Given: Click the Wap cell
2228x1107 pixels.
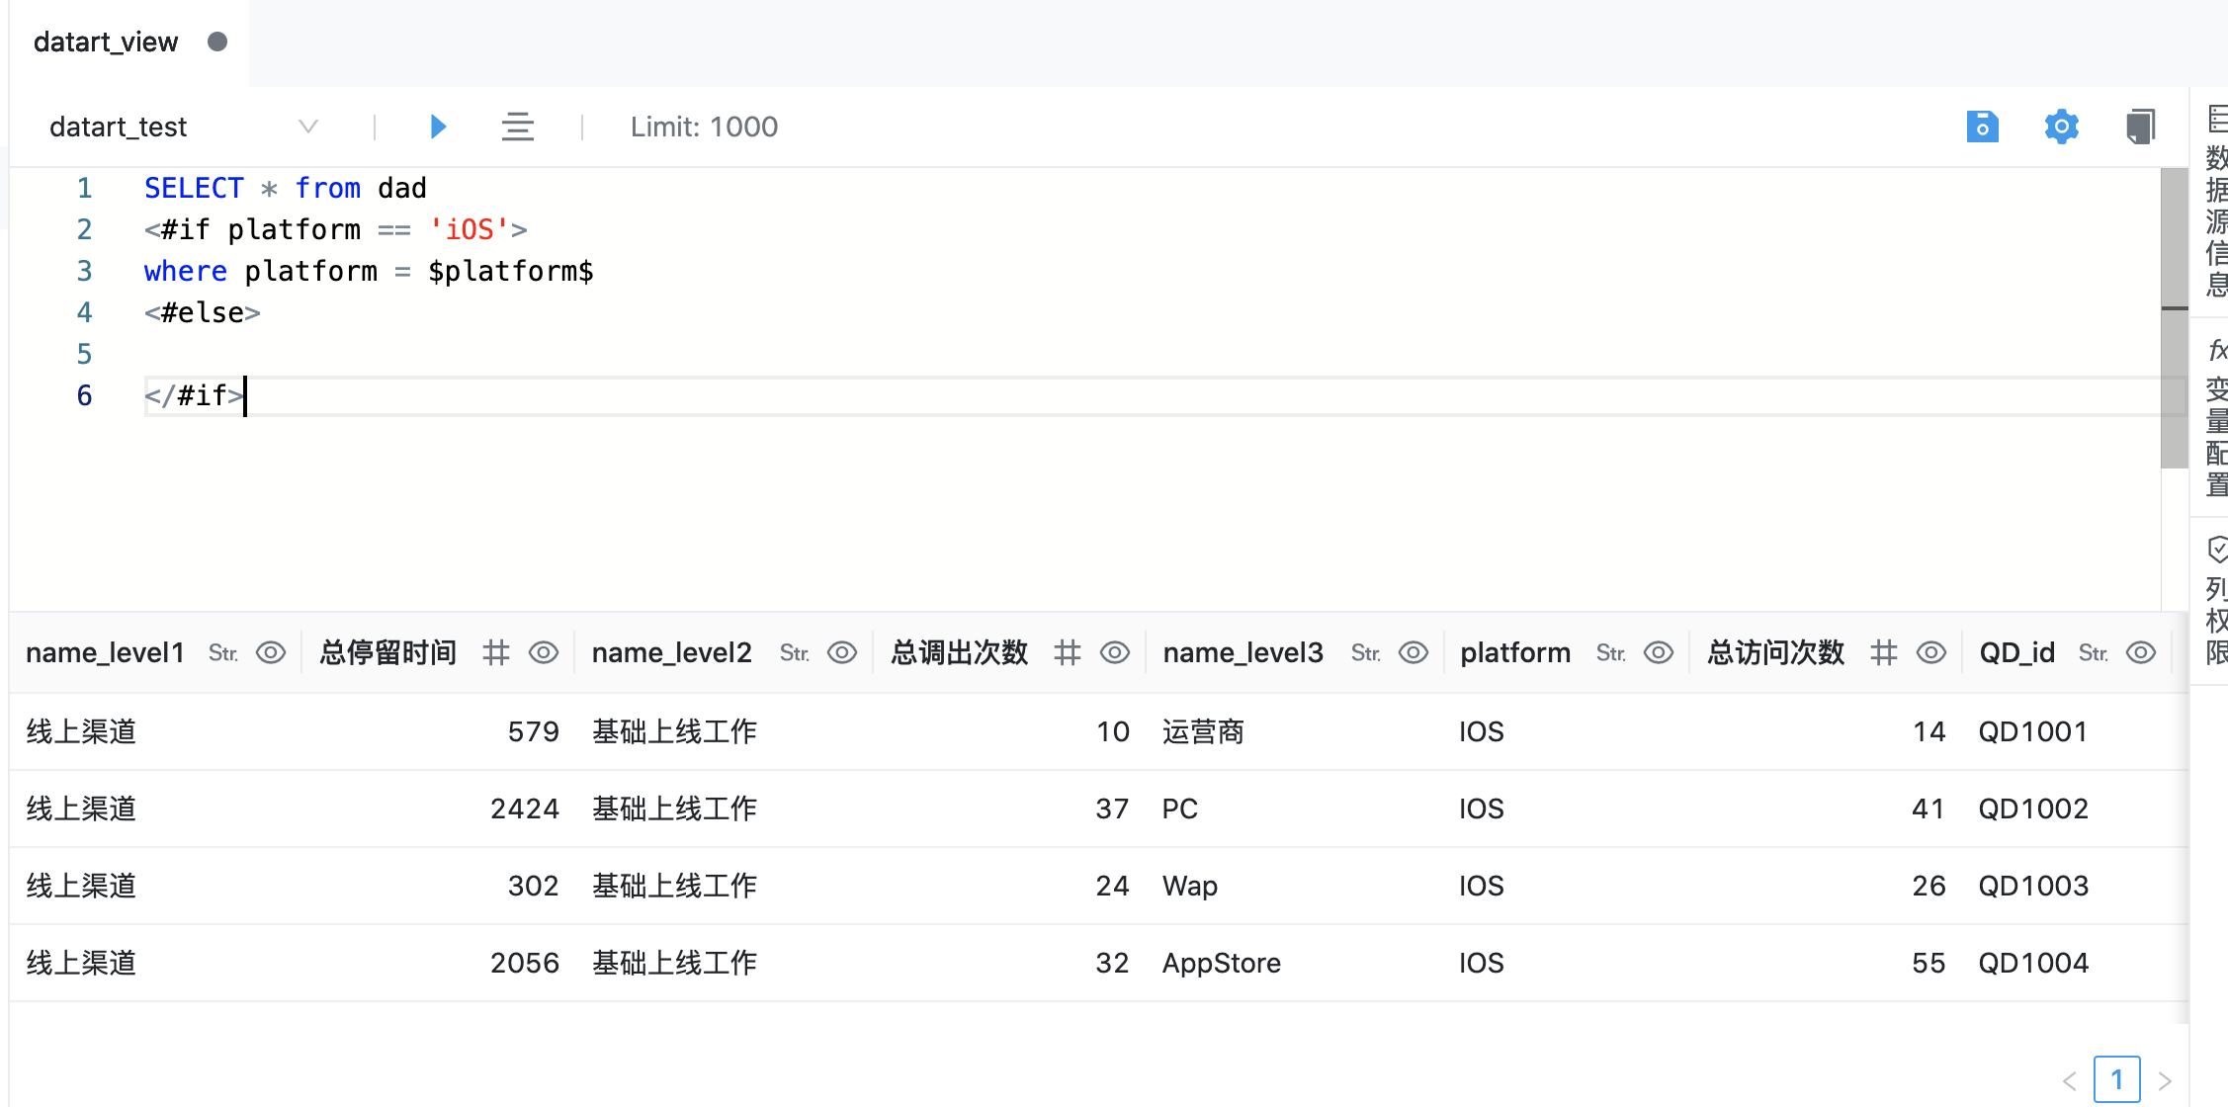Looking at the screenshot, I should [x=1189, y=886].
